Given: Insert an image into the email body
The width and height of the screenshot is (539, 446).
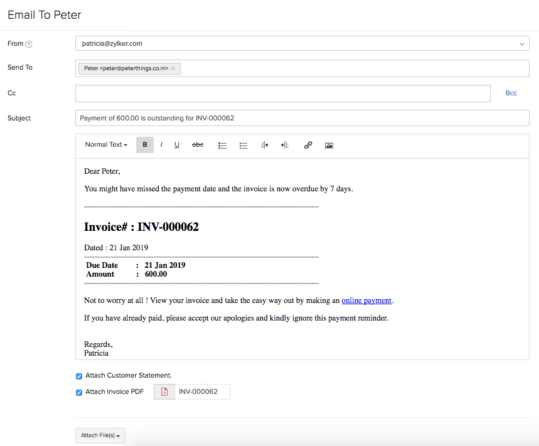Looking at the screenshot, I should coord(329,145).
